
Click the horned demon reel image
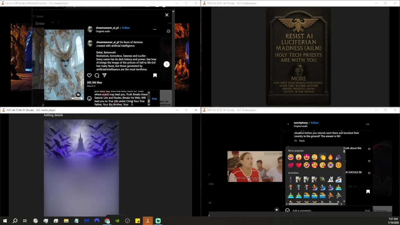pos(64,65)
